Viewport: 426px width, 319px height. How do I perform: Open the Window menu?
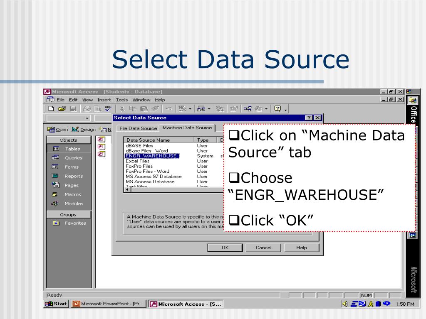tap(141, 100)
